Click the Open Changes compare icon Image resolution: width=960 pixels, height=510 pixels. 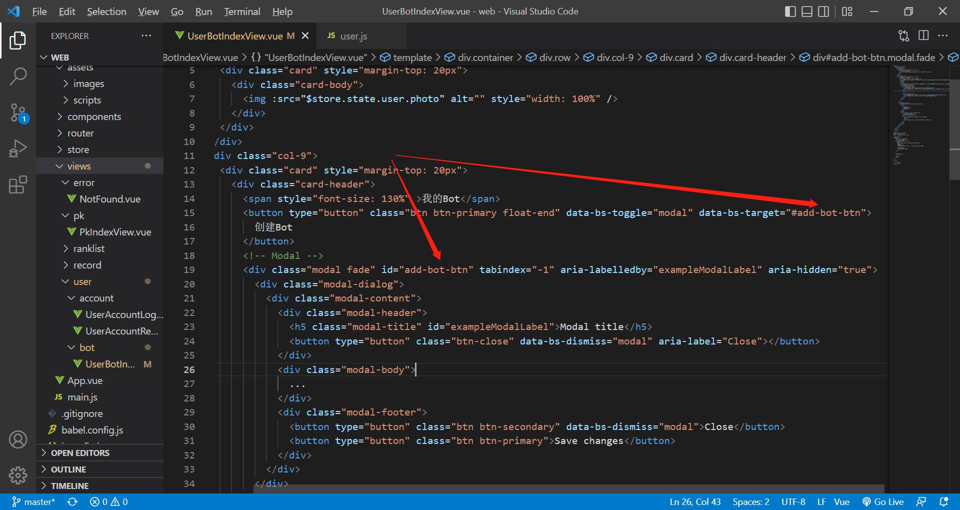(x=903, y=35)
